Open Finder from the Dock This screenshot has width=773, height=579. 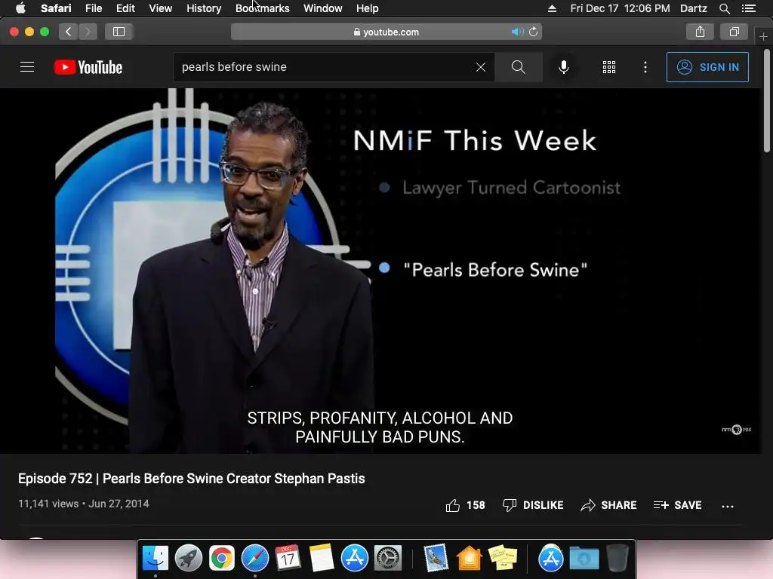pyautogui.click(x=156, y=559)
